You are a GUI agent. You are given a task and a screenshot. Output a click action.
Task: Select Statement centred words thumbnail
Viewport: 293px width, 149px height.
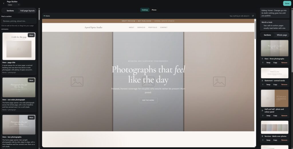[x=274, y=73]
